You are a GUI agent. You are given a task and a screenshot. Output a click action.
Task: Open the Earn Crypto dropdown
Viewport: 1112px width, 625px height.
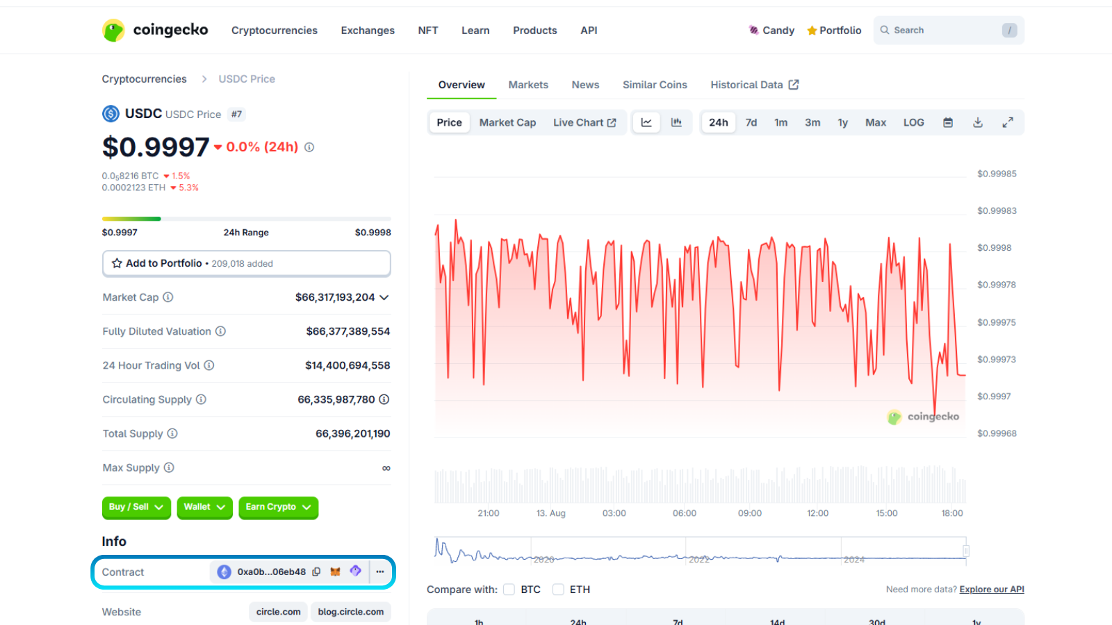(x=278, y=508)
